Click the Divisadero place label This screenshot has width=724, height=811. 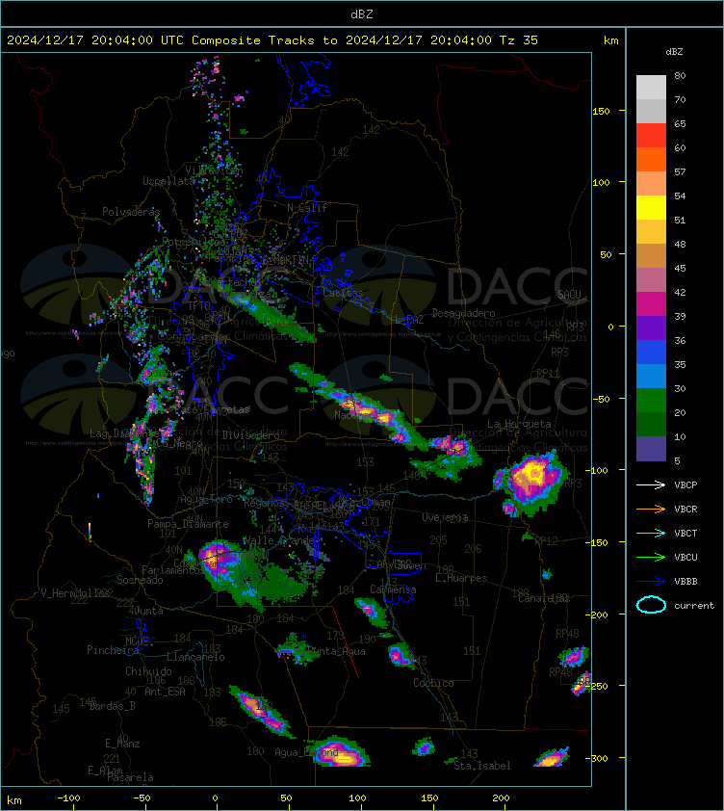[251, 435]
